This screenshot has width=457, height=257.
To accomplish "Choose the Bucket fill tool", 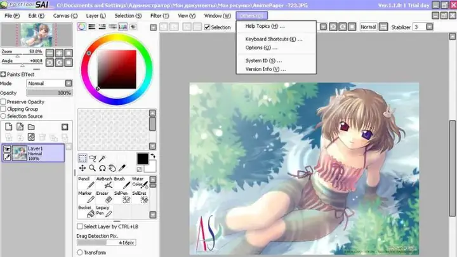I will pos(86,211).
